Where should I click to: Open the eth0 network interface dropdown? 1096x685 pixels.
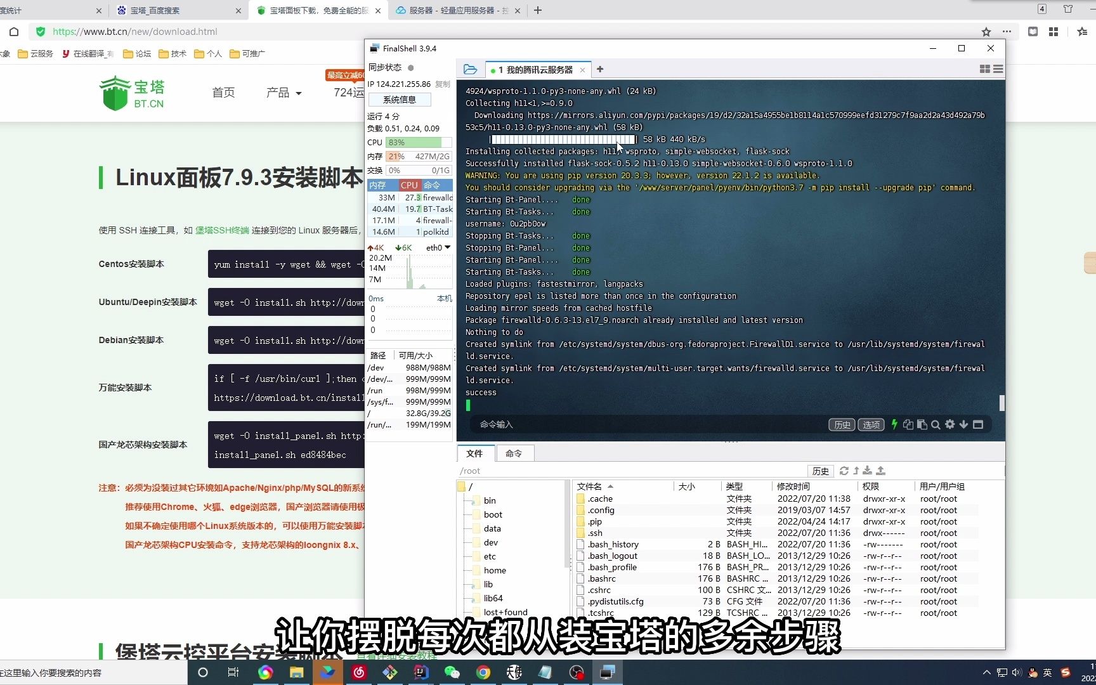point(437,247)
